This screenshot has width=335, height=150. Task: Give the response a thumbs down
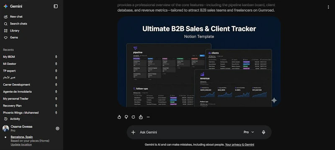coord(126,117)
